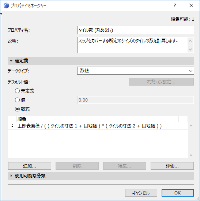Click the 削除 button
The height and width of the screenshot is (201, 200).
point(77,166)
